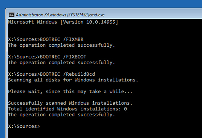Select the Successfully scanned Windows installations line

(70, 103)
